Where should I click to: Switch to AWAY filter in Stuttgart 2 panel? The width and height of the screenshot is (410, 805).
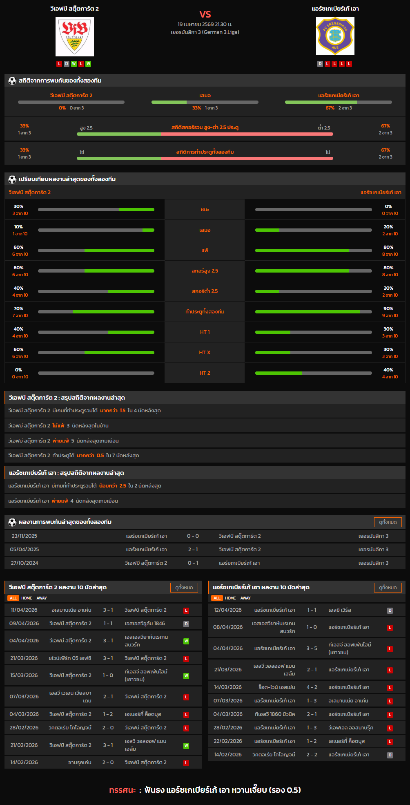point(42,598)
